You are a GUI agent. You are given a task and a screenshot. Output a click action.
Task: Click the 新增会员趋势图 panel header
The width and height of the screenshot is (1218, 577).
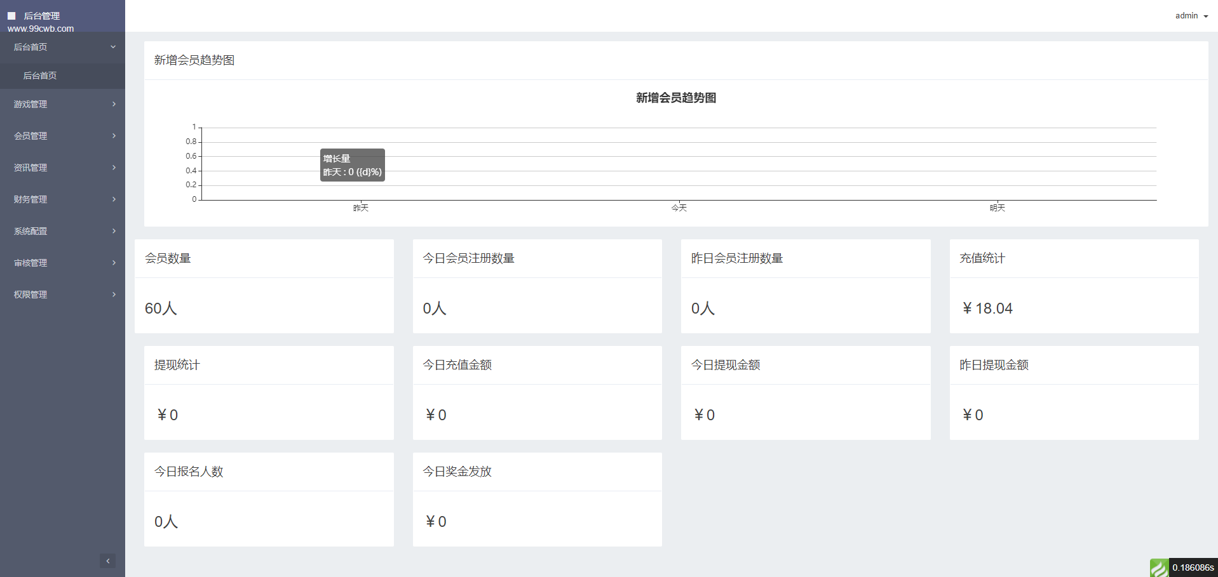(194, 60)
